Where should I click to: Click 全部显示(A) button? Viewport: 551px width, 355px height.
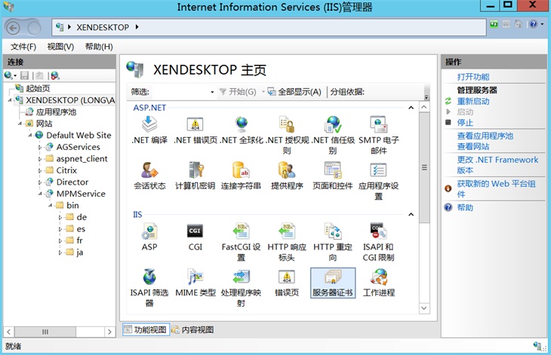294,92
